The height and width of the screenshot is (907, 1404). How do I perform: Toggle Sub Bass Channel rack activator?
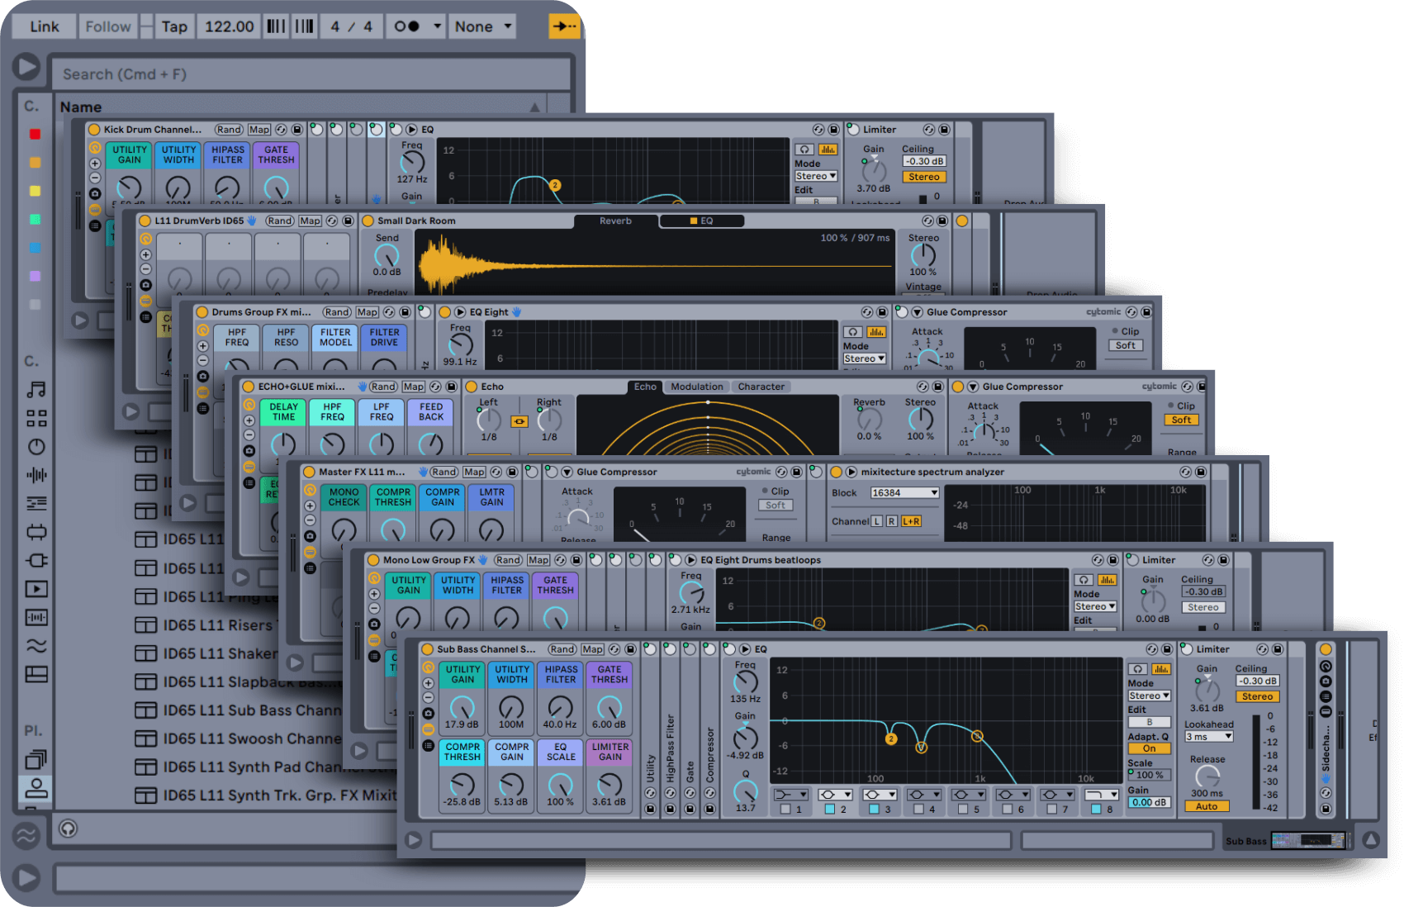point(427,649)
